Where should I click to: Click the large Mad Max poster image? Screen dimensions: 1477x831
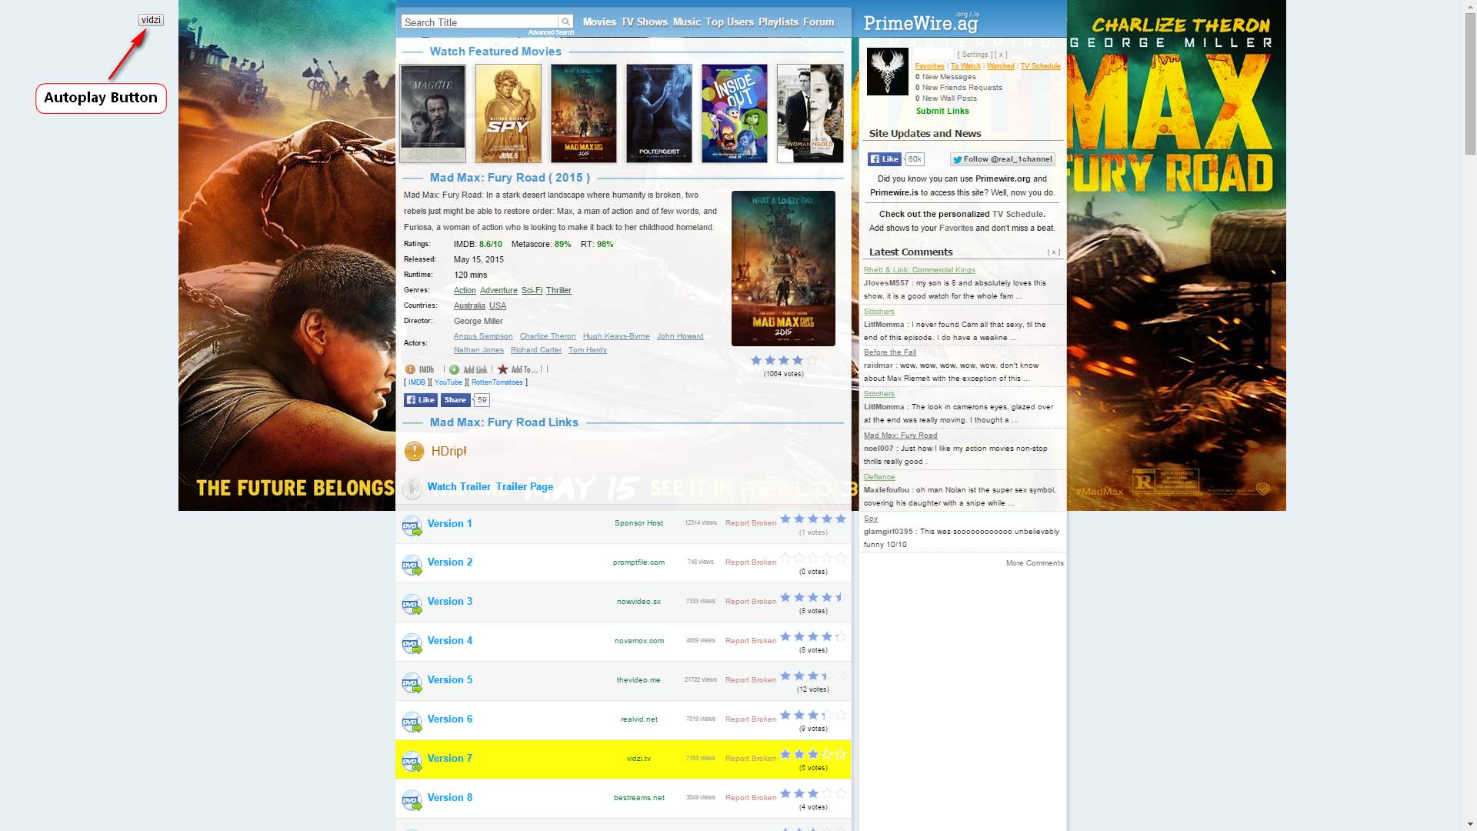coord(783,269)
